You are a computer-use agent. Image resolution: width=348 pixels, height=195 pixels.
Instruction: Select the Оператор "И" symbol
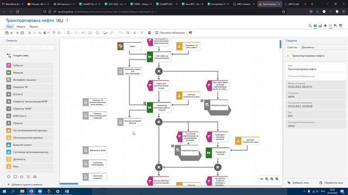29,87
